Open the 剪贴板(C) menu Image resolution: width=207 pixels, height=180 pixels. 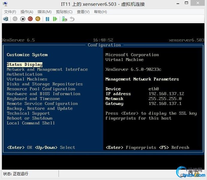pos(64,12)
